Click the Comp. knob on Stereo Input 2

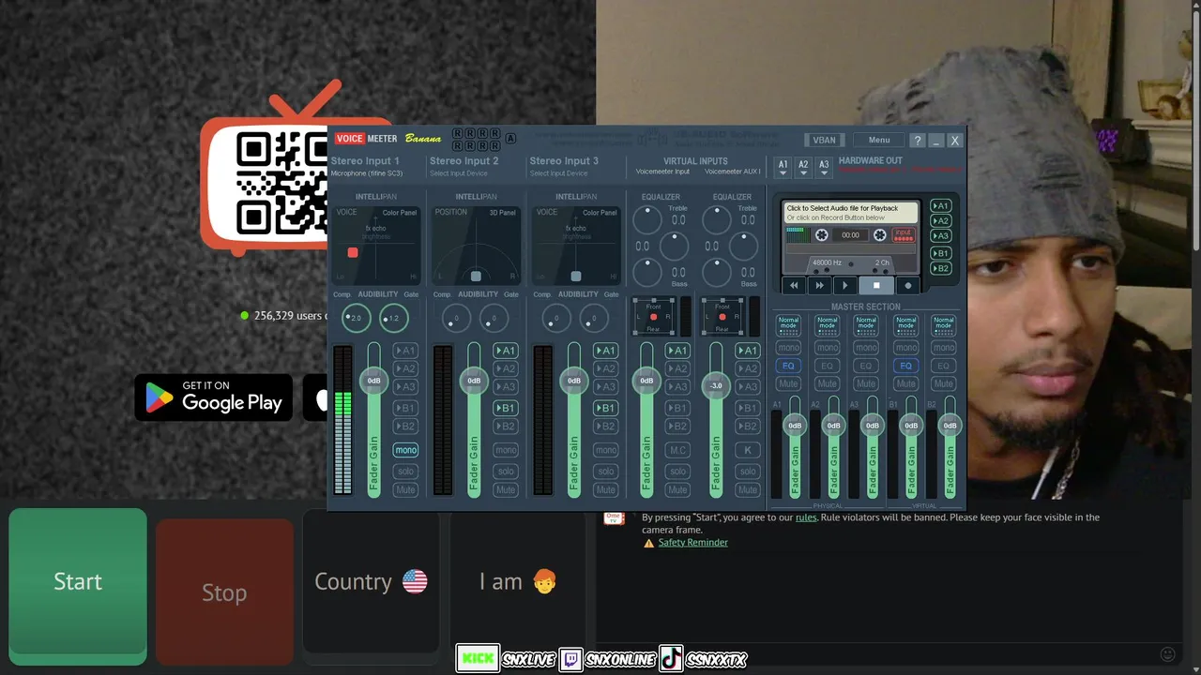click(456, 318)
